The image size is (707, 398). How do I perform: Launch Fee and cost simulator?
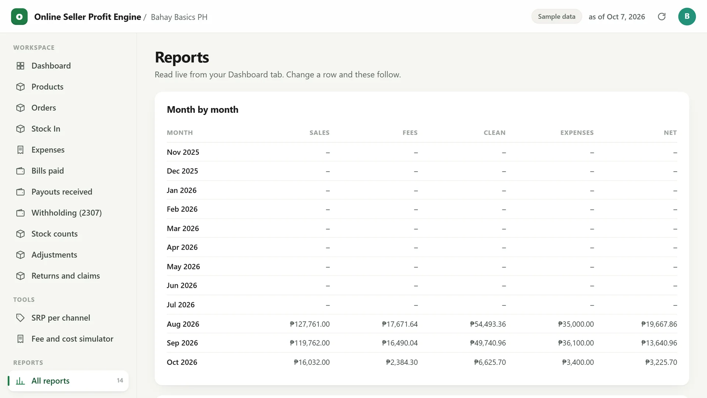tap(68, 339)
